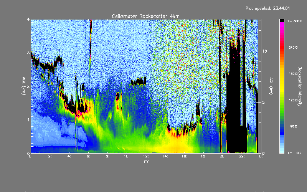The image size is (307, 192).
Task: Click the "6:" UTC hour tick label
Action: tap(88, 156)
